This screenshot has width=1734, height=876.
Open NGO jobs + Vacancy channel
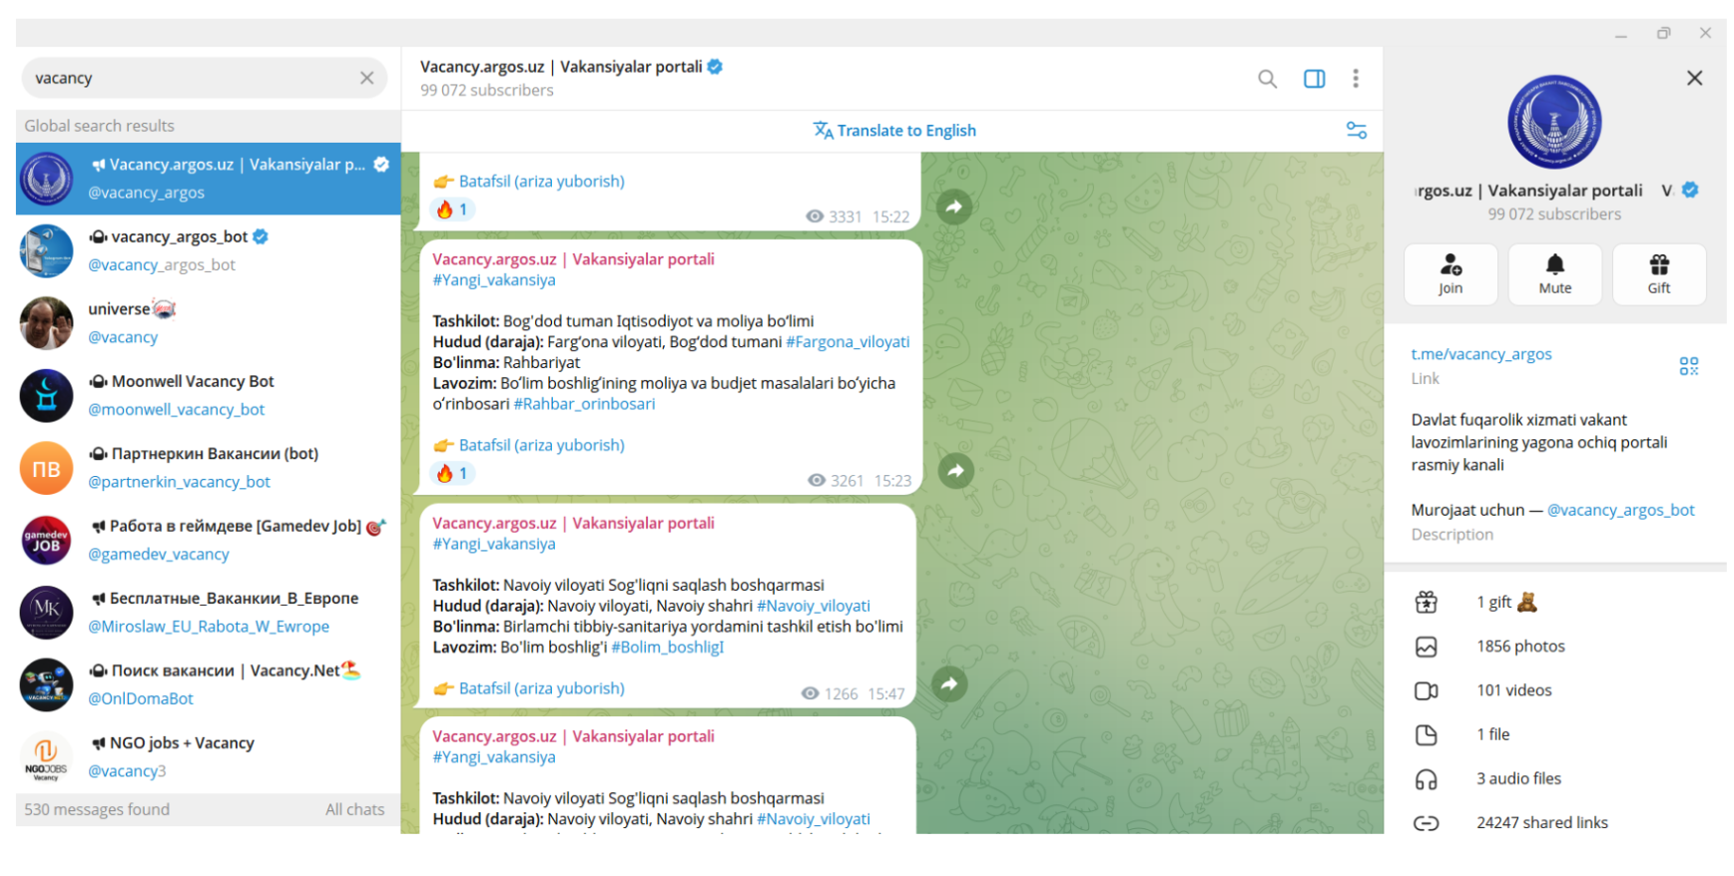tap(208, 757)
